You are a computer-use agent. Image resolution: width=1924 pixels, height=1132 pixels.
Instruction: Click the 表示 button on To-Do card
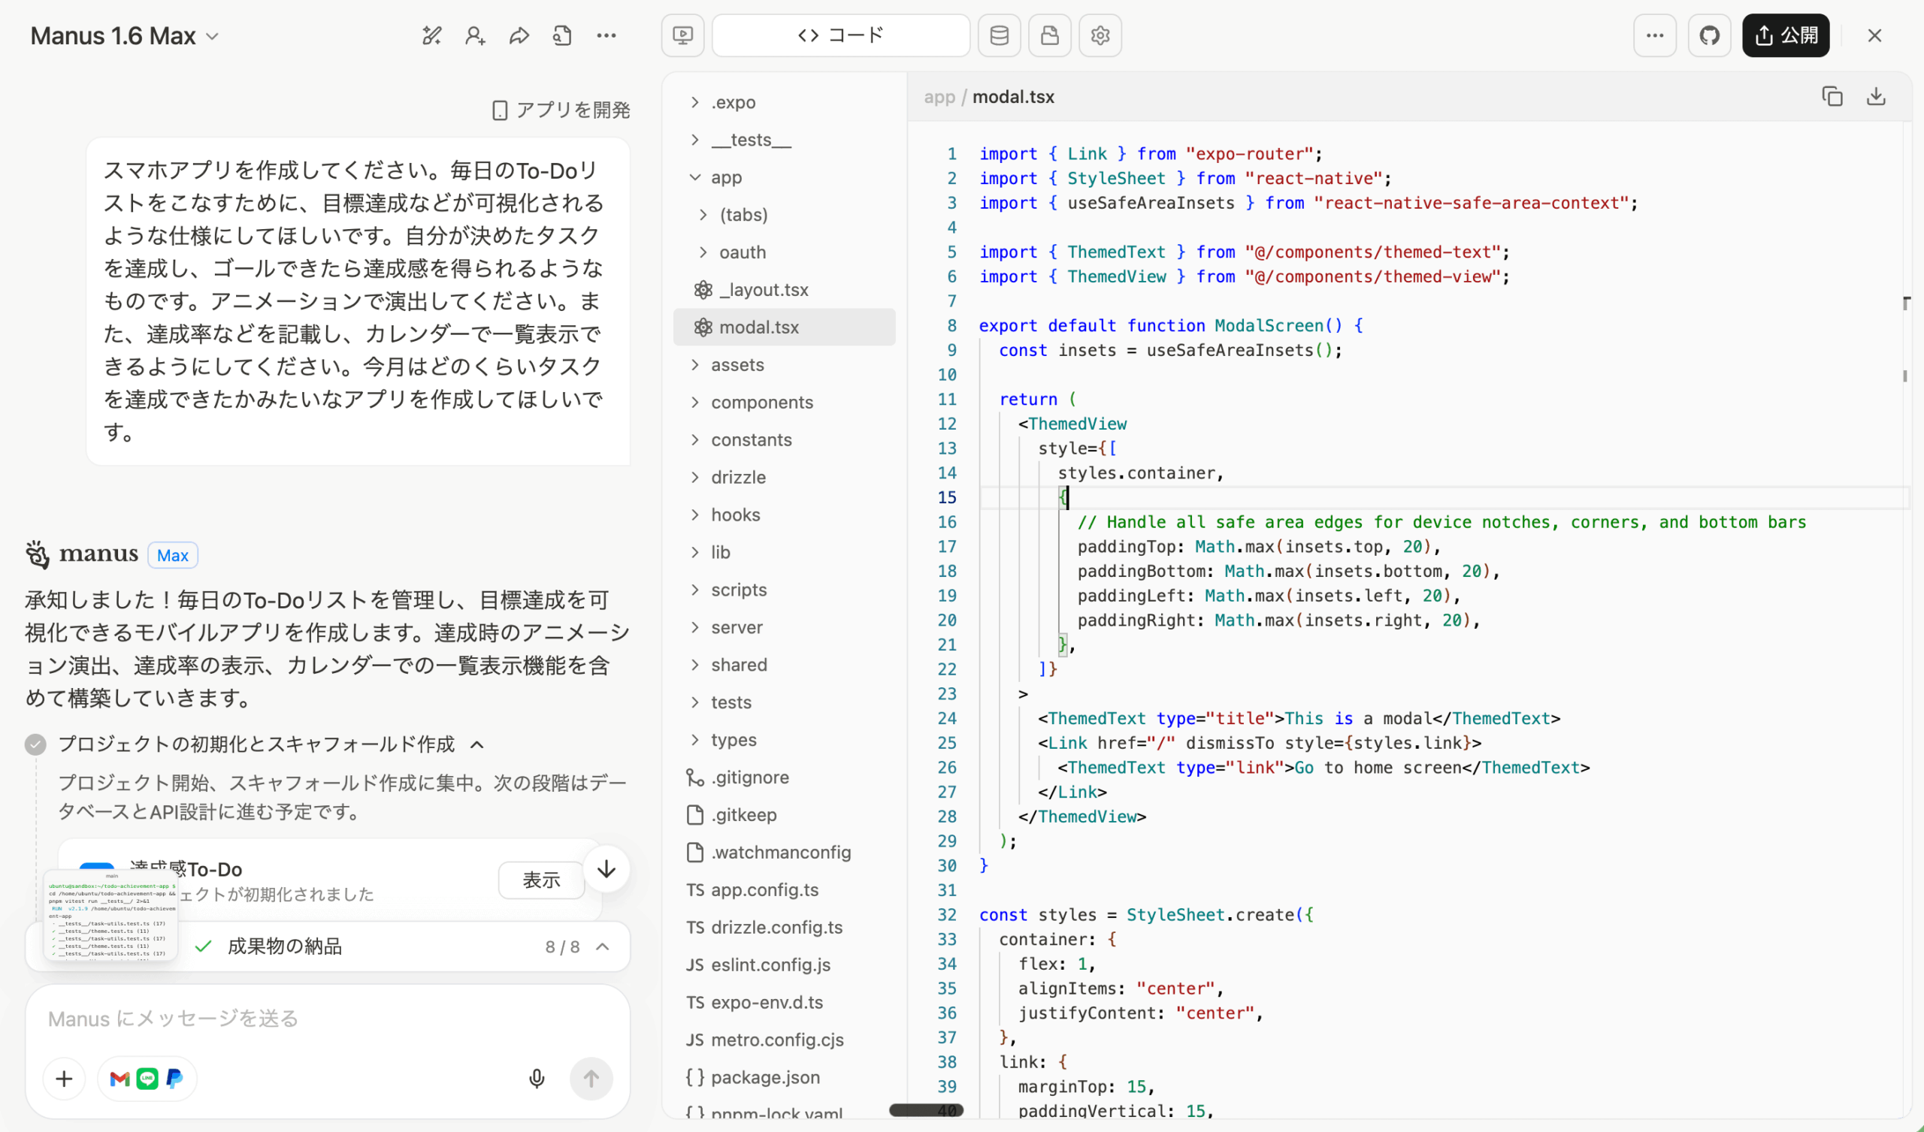click(x=540, y=880)
